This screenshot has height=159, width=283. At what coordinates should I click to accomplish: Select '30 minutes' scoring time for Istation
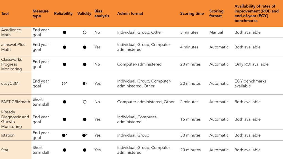190,135
